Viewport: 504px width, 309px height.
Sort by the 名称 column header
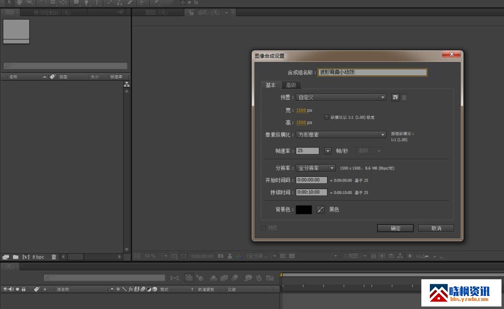click(x=13, y=77)
